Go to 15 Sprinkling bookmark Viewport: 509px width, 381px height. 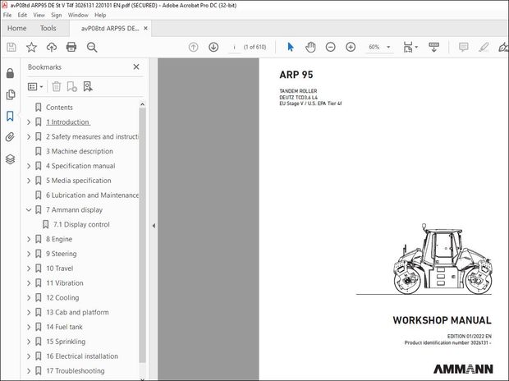tap(66, 342)
